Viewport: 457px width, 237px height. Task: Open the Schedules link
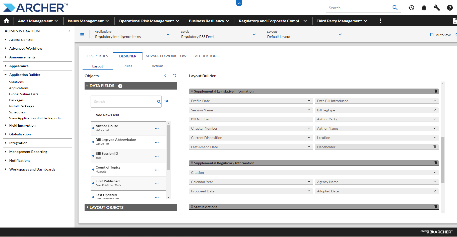17,112
